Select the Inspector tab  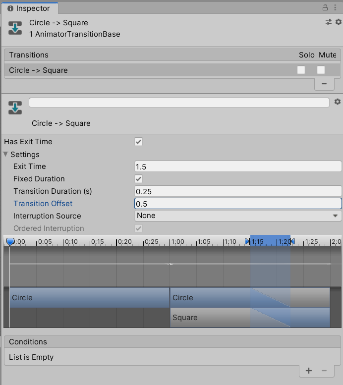pyautogui.click(x=29, y=8)
